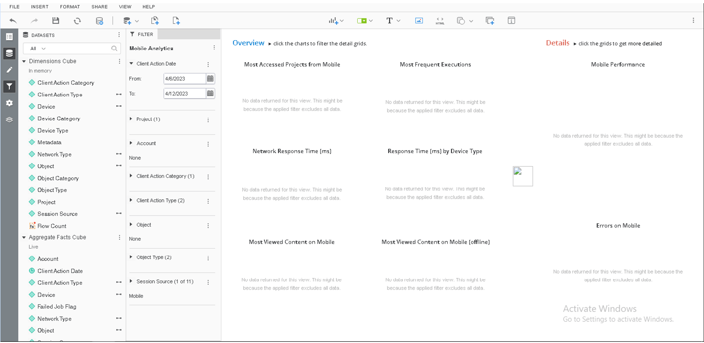Viewport: 704px width, 343px height.
Task: Open the Format panel pencil icon in sidebar
Action: point(9,70)
